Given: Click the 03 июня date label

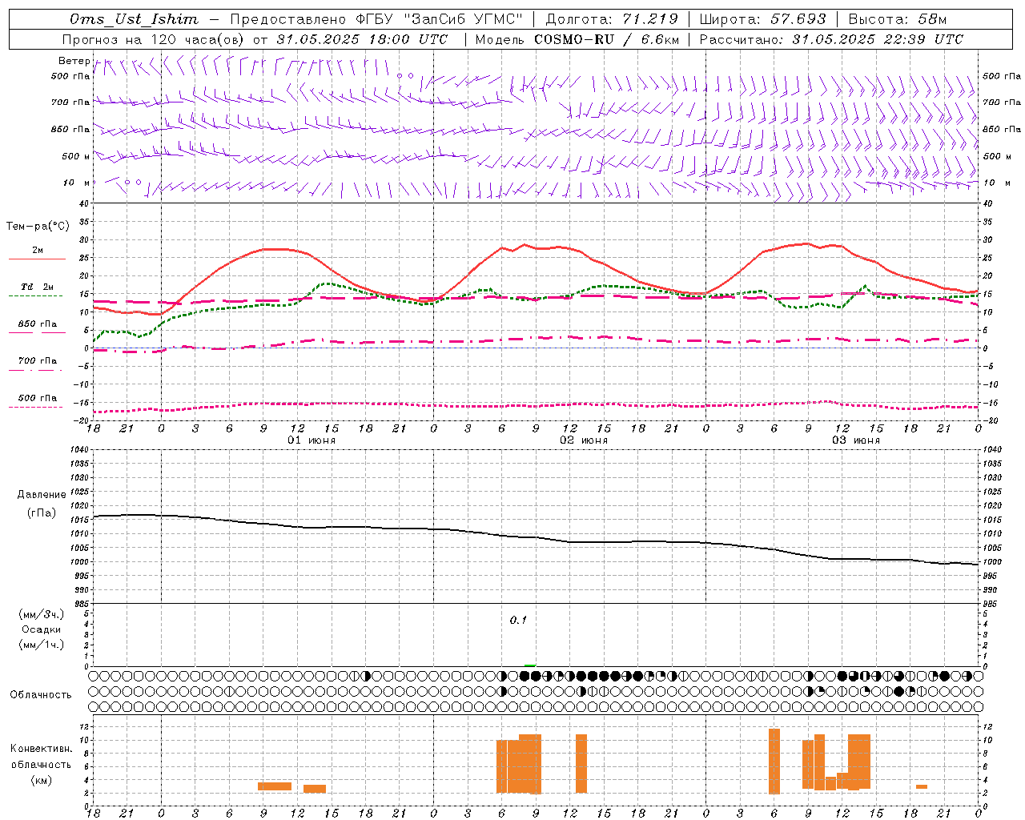Looking at the screenshot, I should tap(856, 440).
